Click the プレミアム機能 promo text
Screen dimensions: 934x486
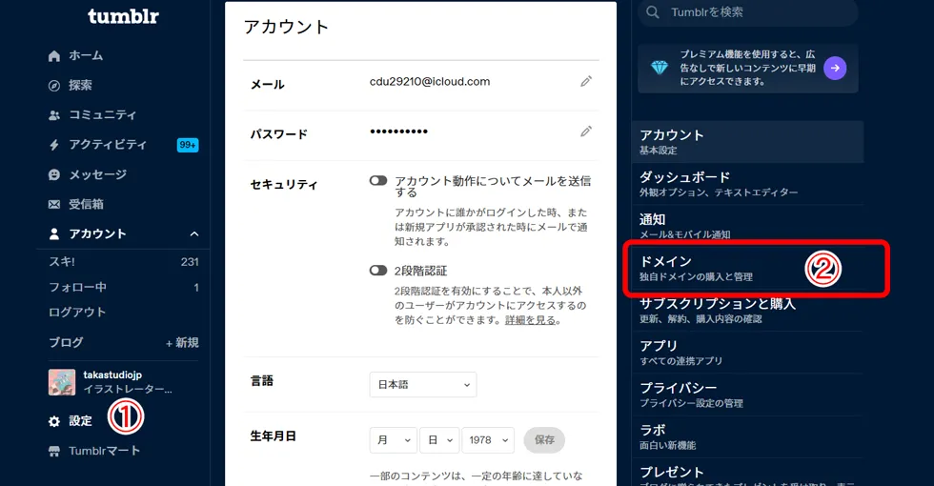748,68
